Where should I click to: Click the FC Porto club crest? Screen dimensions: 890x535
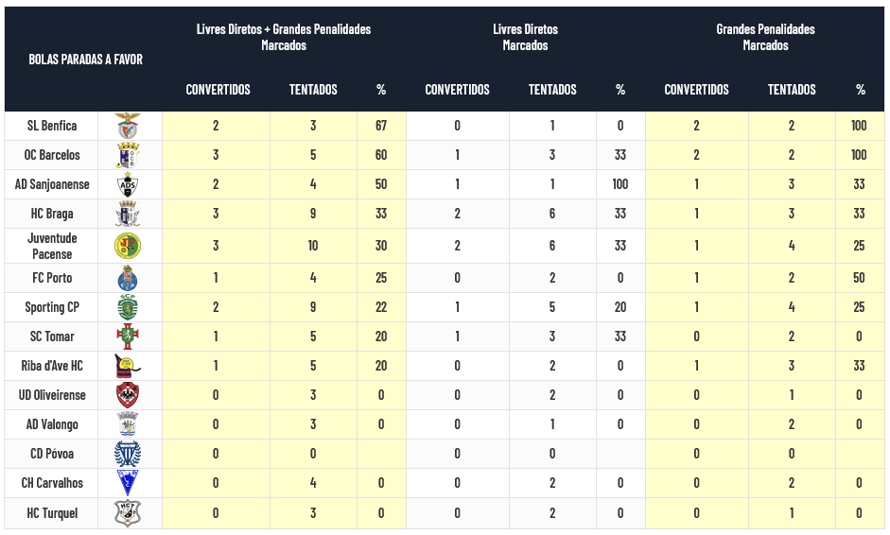127,278
